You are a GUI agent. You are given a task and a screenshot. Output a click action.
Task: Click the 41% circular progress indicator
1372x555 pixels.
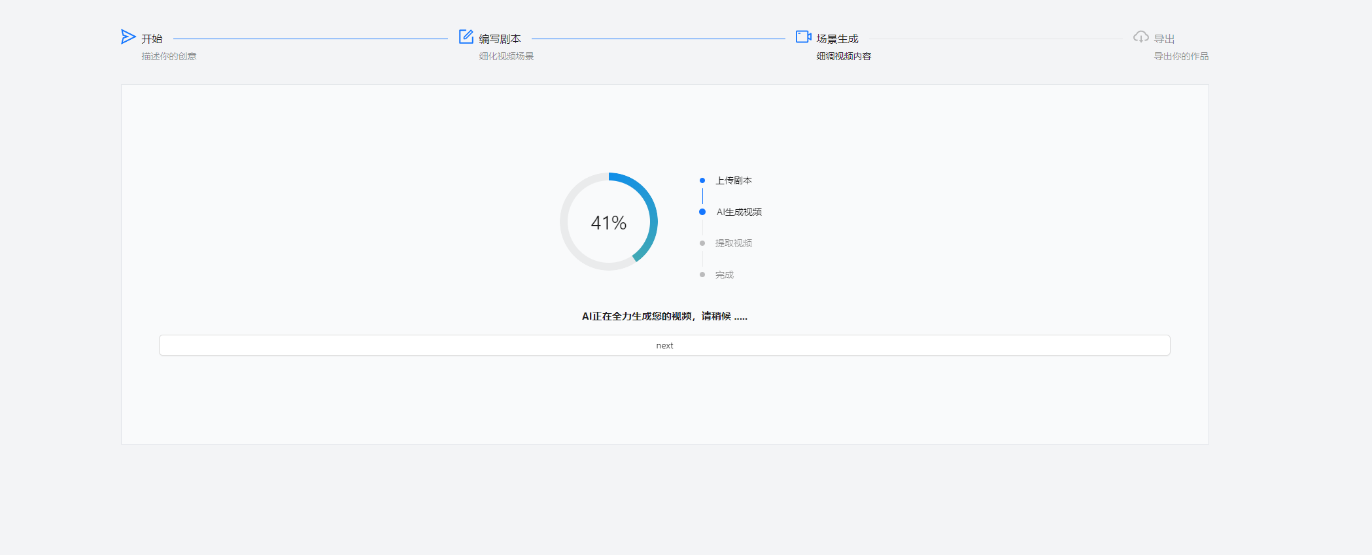(609, 222)
